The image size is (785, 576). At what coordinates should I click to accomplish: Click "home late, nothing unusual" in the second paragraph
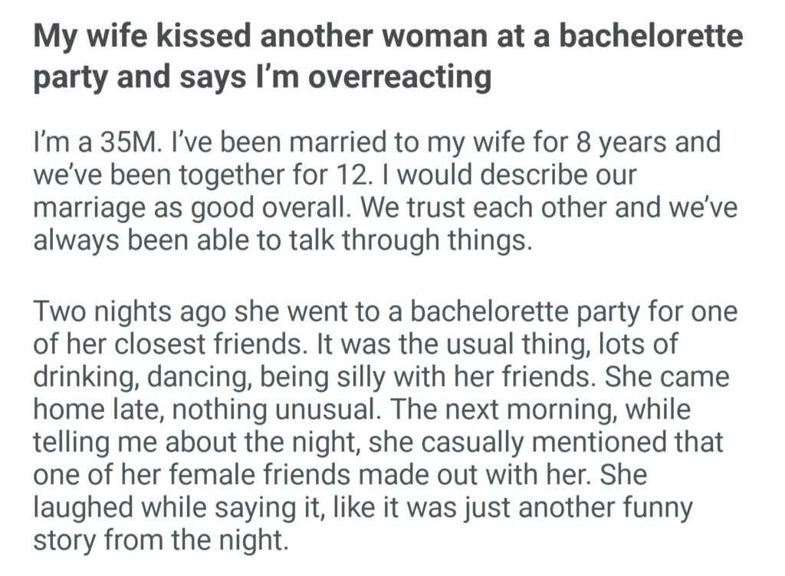pyautogui.click(x=205, y=410)
